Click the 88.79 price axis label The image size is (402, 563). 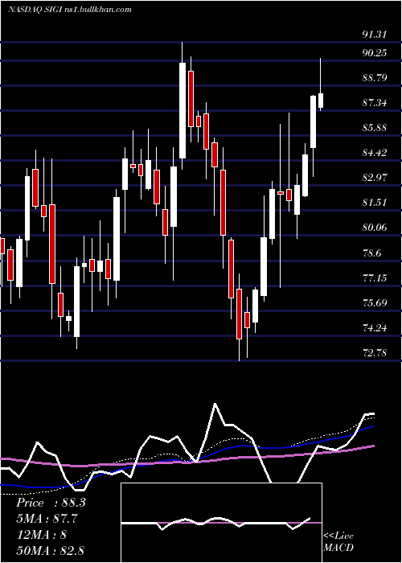click(x=375, y=78)
